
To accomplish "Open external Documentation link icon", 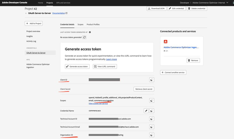I will coord(66,13).
